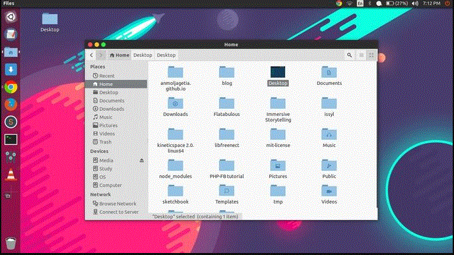Launch VLC media player from the dock
The image size is (454, 255).
click(x=11, y=175)
